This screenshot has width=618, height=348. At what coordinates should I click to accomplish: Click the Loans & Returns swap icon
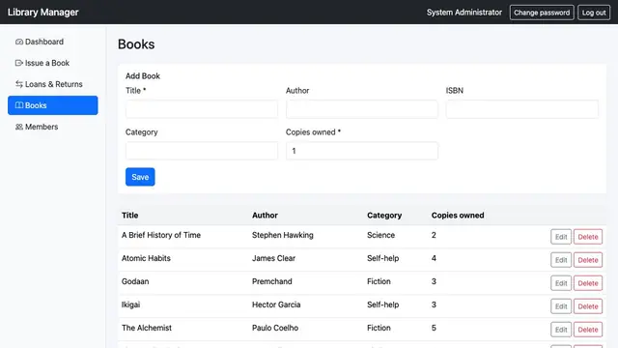point(19,84)
